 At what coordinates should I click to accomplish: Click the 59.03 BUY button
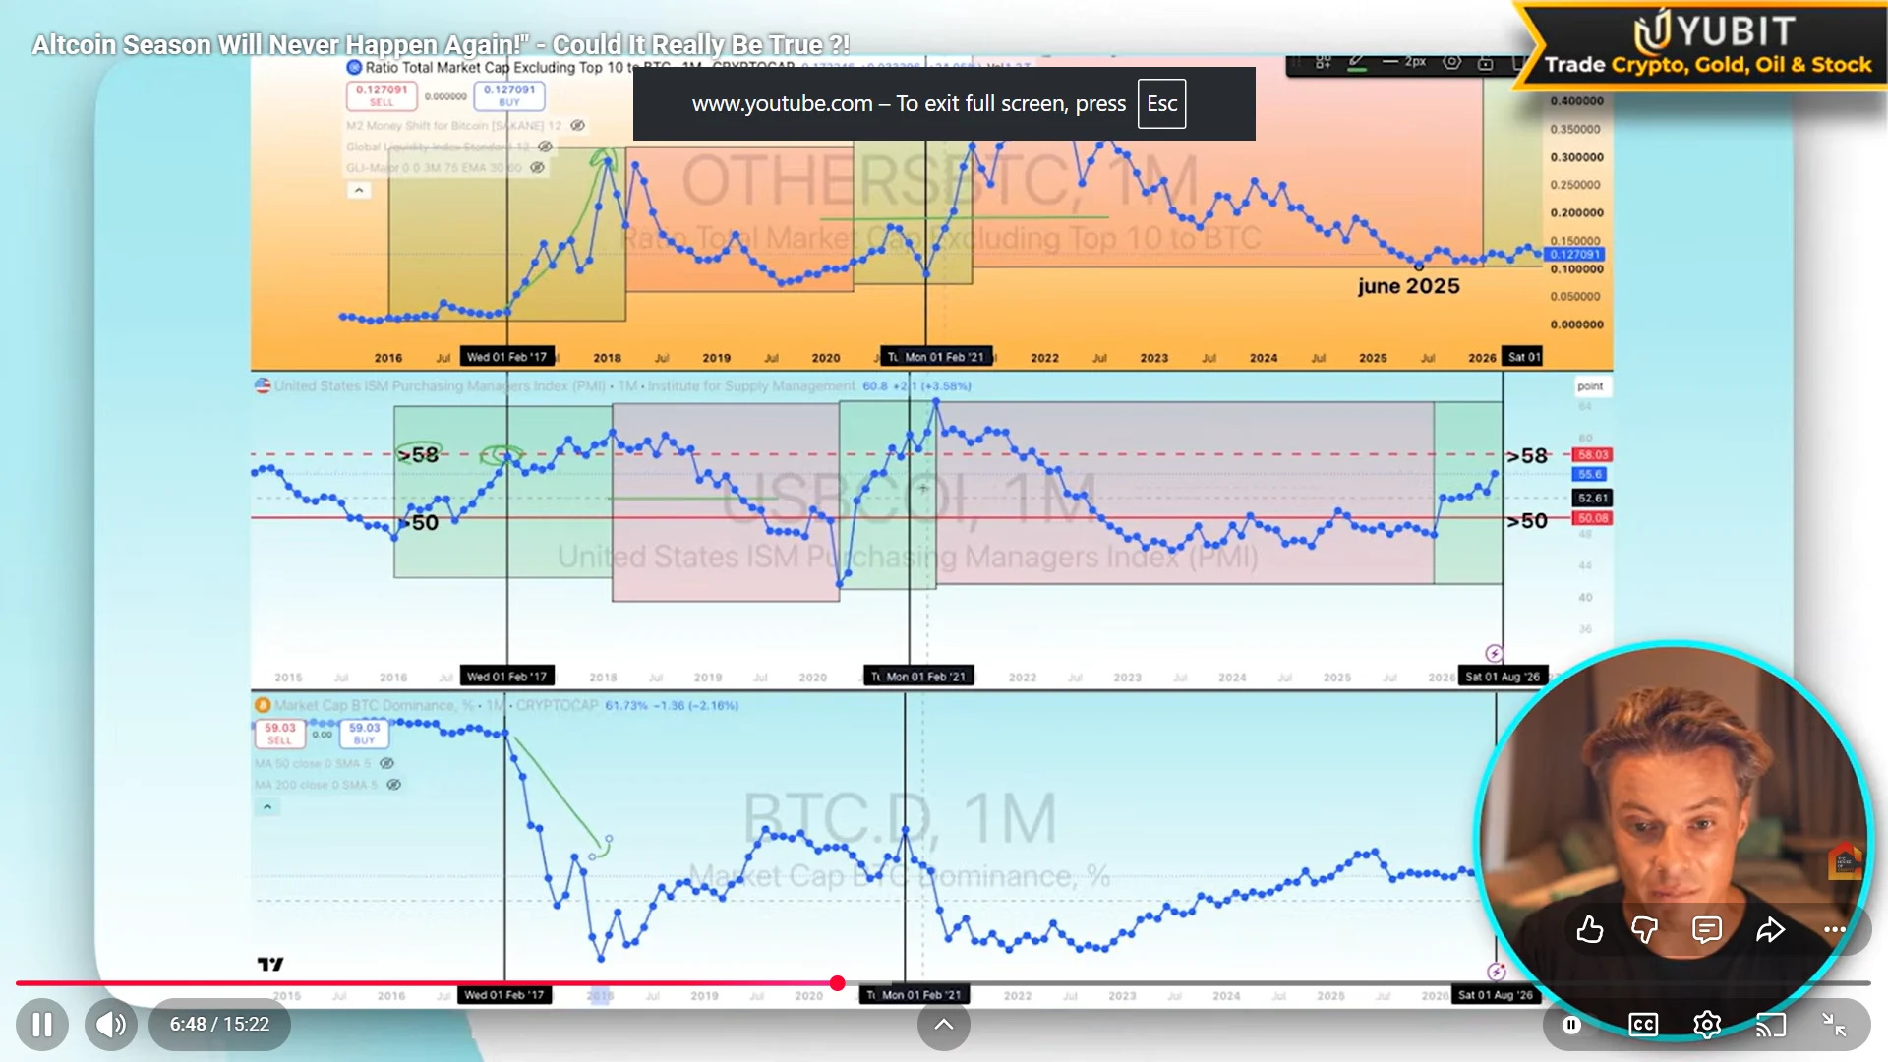(x=364, y=734)
